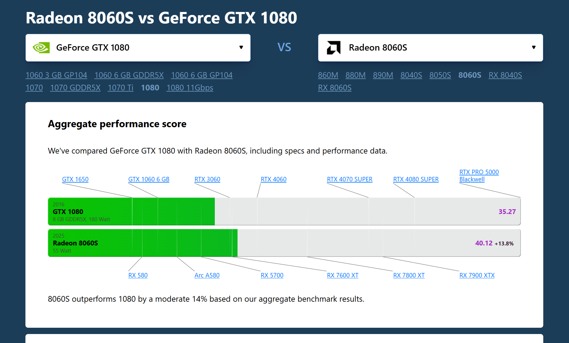This screenshot has height=343, width=569.
Task: Click the Aggregate performance score heading
Action: click(117, 124)
